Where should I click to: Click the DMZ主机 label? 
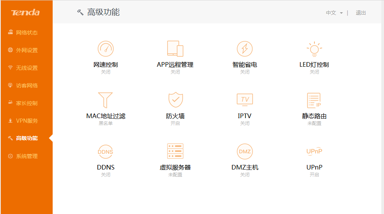point(244,167)
